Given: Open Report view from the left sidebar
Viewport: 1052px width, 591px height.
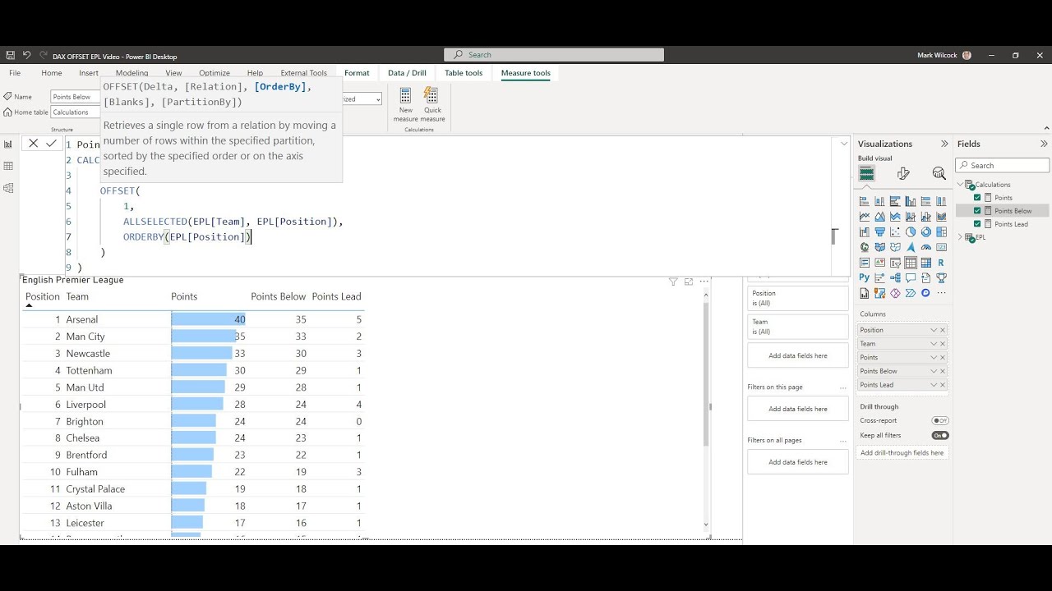Looking at the screenshot, I should tap(8, 144).
